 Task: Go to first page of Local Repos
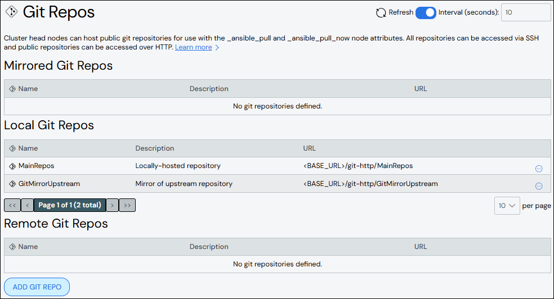tap(12, 205)
